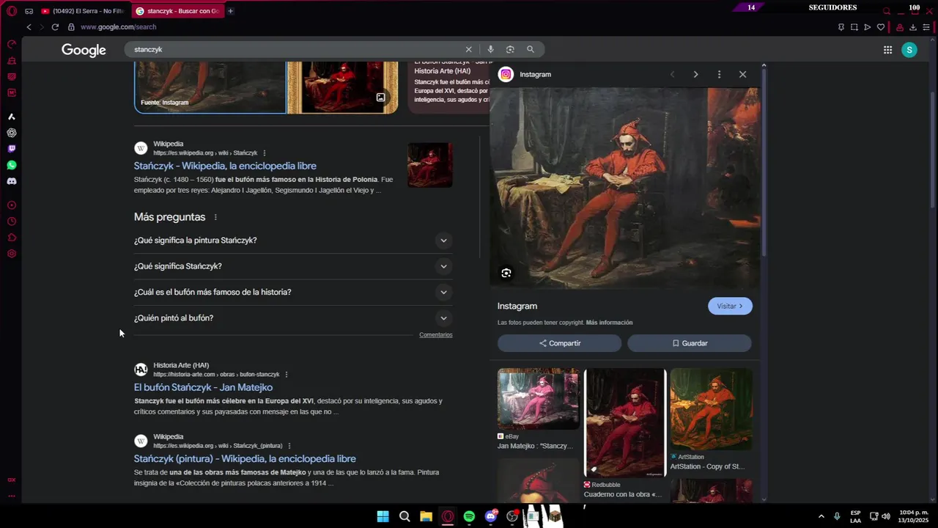Select the stanczyk Google search tab
Viewport: 938px width, 528px height.
click(x=178, y=11)
